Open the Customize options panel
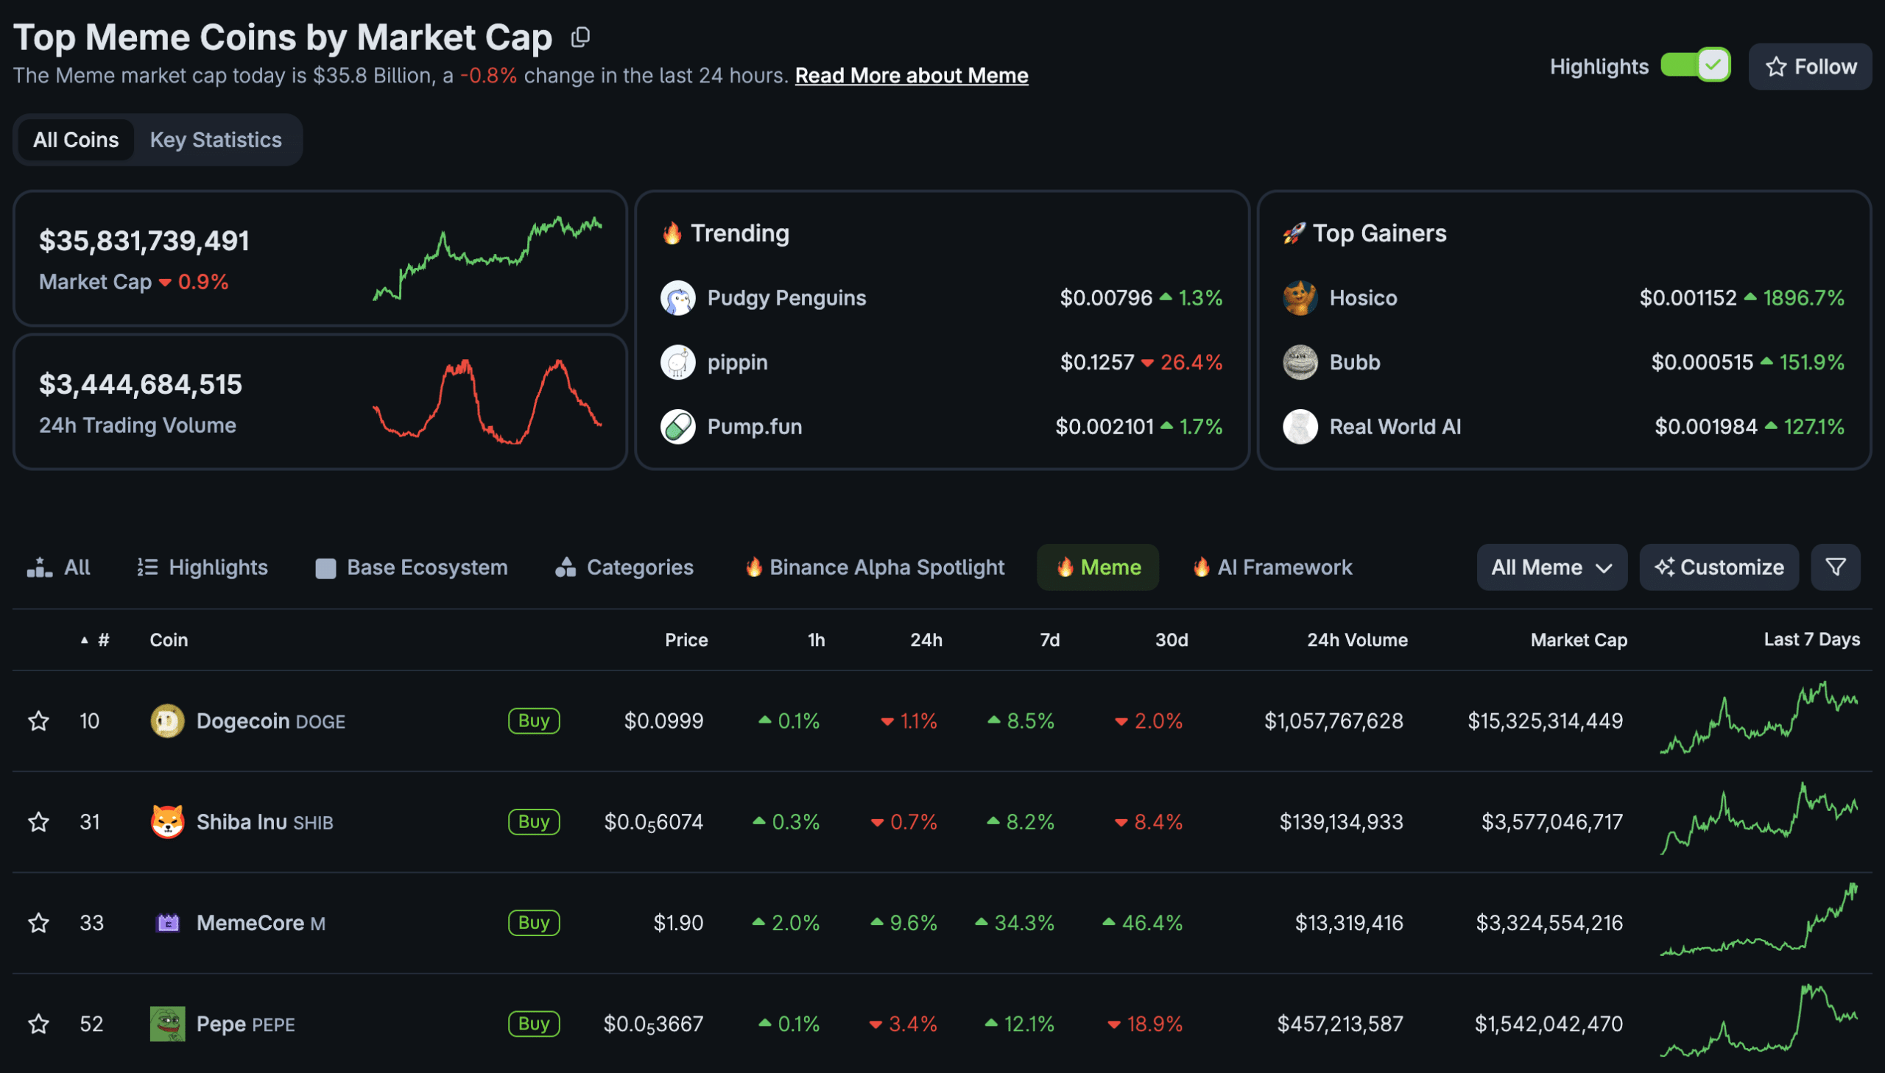The image size is (1885, 1073). (1719, 567)
